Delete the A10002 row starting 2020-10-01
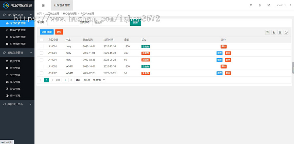The image size is (294, 144). coord(223,66)
